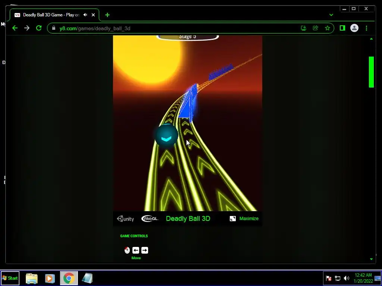Screen dimensions: 382x286
Task: Click the WebGL logo
Action: (150, 219)
